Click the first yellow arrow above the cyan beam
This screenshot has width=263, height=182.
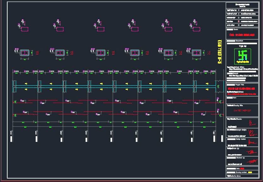click(x=26, y=84)
